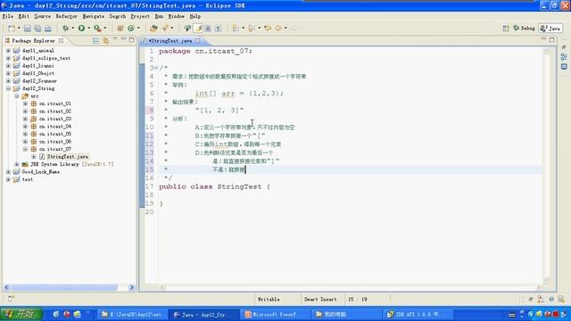Expand the day11_animal project
The height and width of the screenshot is (321, 571).
(8, 51)
